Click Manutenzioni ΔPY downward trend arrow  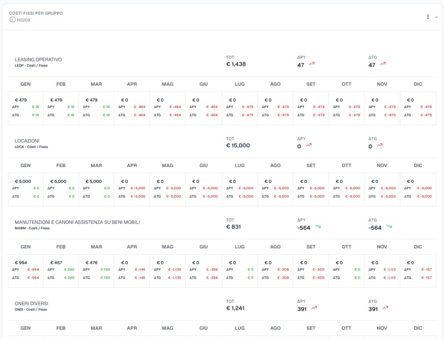(x=318, y=227)
